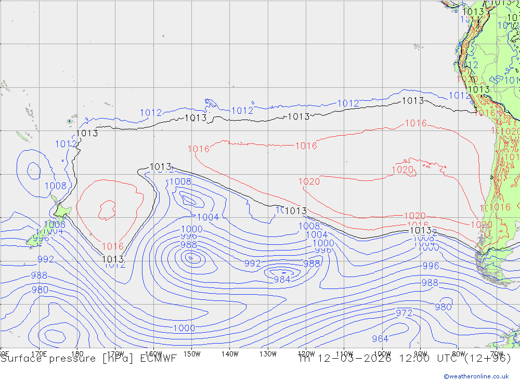Click the 140W longitude label

(x=230, y=354)
